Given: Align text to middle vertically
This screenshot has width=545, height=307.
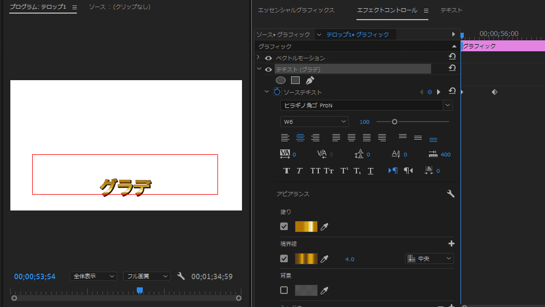Looking at the screenshot, I should [418, 138].
